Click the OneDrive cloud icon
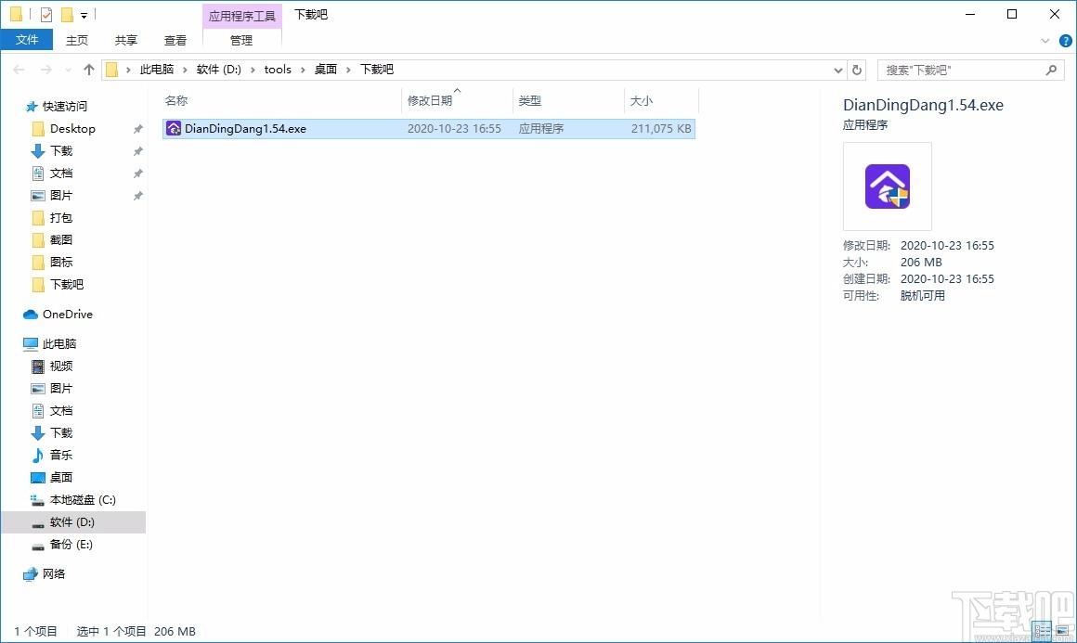The width and height of the screenshot is (1077, 643). [x=31, y=315]
